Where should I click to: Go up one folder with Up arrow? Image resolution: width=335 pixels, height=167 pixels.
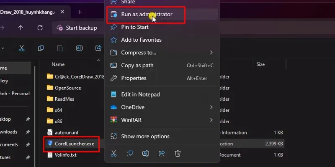pos(21,28)
